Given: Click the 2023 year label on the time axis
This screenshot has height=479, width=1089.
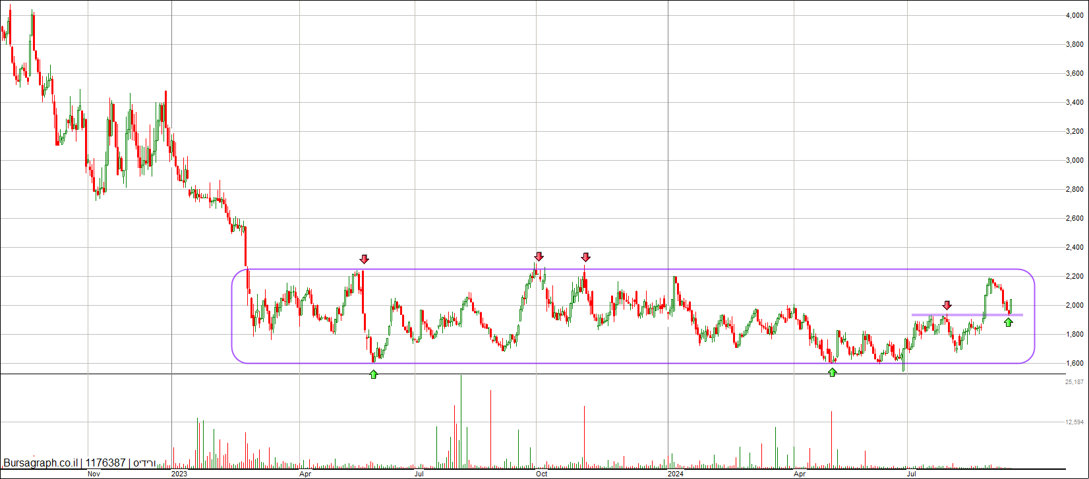Looking at the screenshot, I should point(179,474).
